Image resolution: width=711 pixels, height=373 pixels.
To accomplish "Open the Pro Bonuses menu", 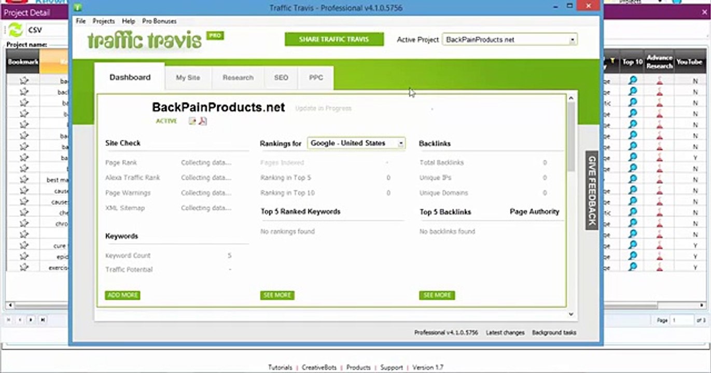I will [159, 21].
